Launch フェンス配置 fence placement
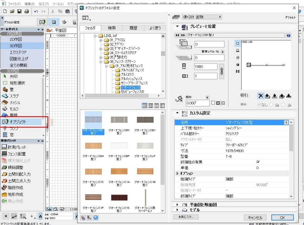The width and height of the screenshot is (304, 225). [14, 154]
